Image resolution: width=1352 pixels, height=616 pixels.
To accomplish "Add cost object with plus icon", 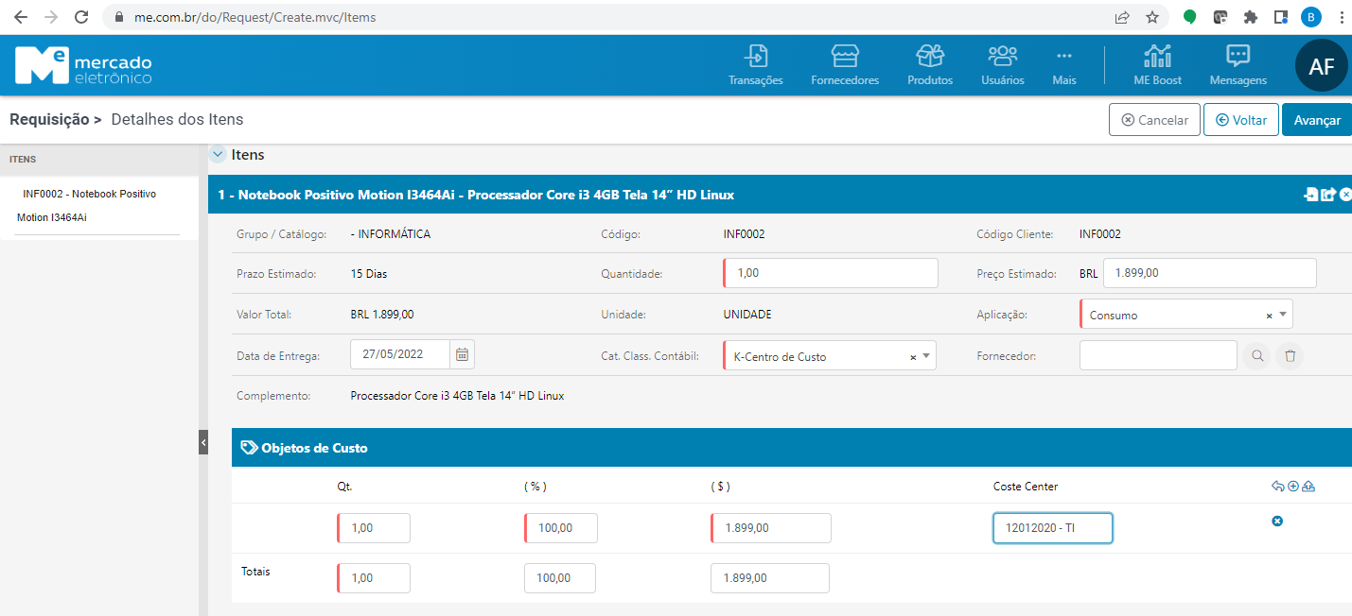I will (x=1293, y=487).
